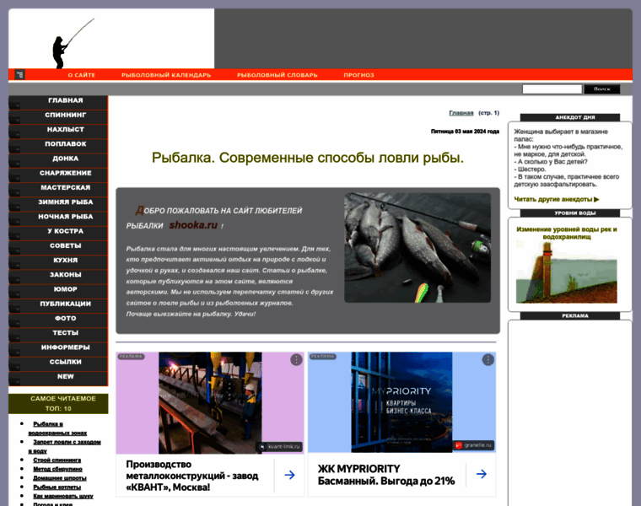Image resolution: width=641 pixels, height=506 pixels.
Task: Open Рыбалка в водоохранных зонах article
Action: [x=57, y=428]
